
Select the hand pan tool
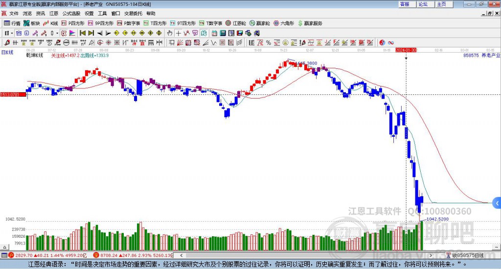(170, 33)
